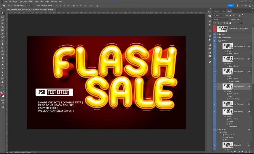This screenshot has width=254, height=154.
Task: Open the Paragraph panel icon
Action: pyautogui.click(x=210, y=25)
